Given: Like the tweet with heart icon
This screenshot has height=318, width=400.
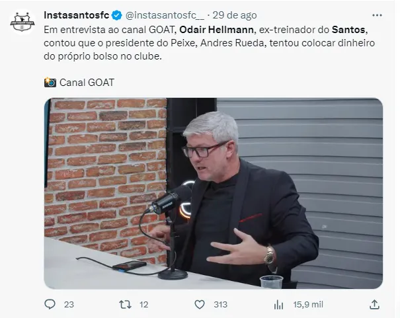Looking at the screenshot, I should tap(200, 305).
